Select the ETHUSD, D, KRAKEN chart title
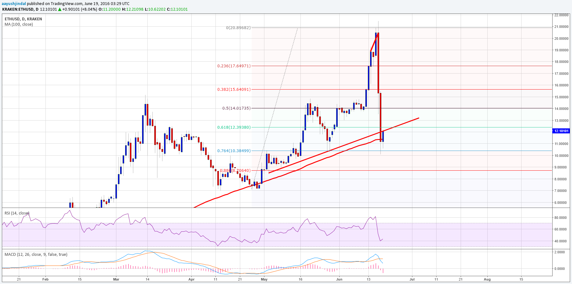Viewport: 572px width, 284px height. [x=23, y=19]
